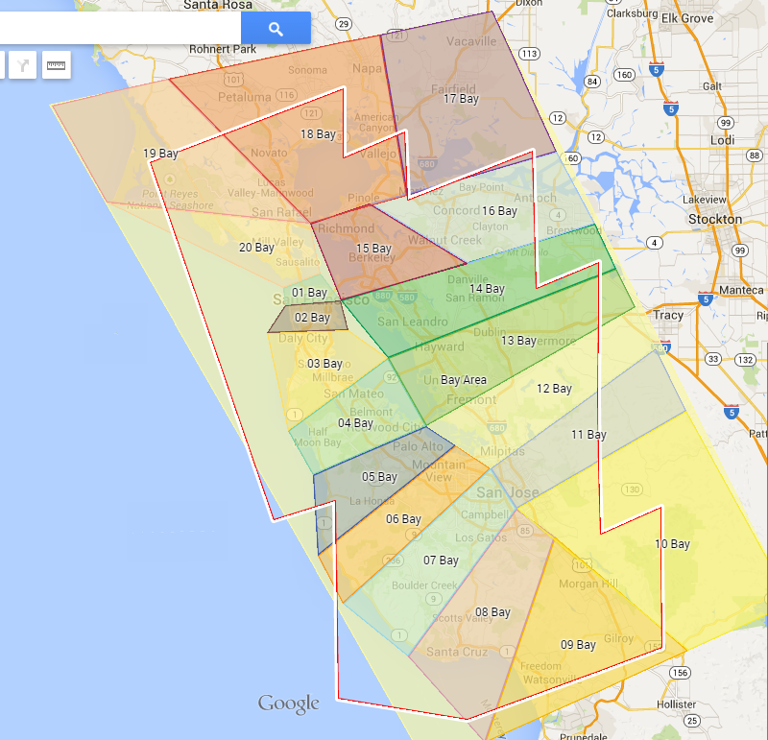Click the Route 132 highway shield

click(x=746, y=359)
